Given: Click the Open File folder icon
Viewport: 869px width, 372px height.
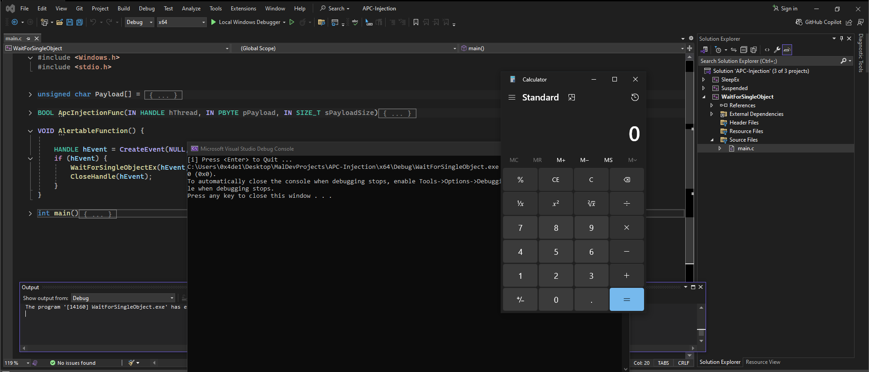Looking at the screenshot, I should [x=59, y=22].
